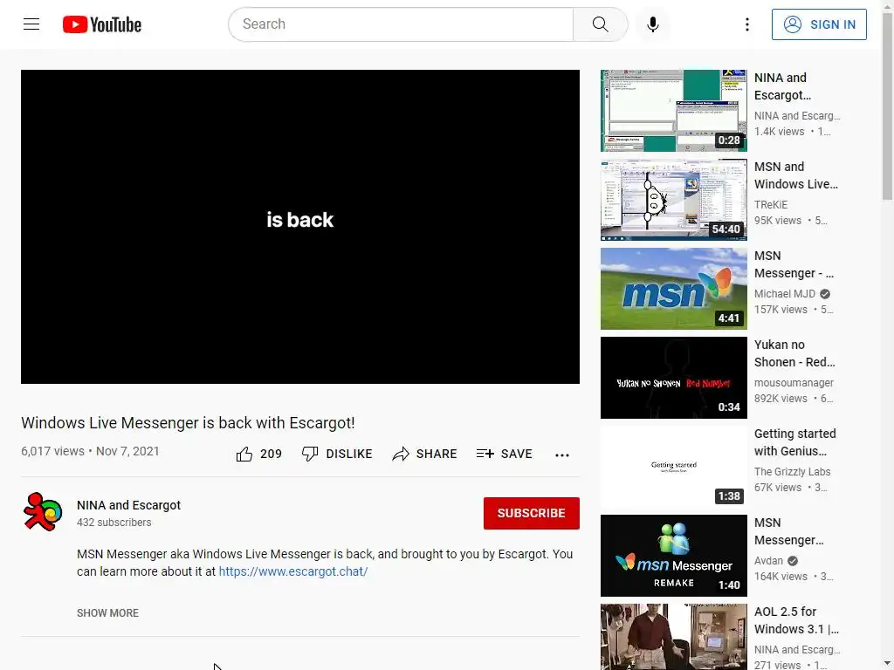Click the scrollbar down arrow
Screen dimensions: 894x670
[x=888, y=665]
